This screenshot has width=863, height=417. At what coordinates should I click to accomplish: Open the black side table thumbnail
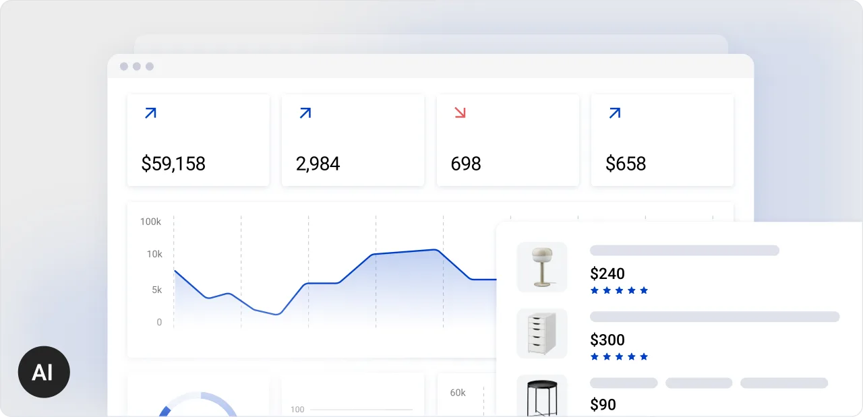tap(542, 396)
